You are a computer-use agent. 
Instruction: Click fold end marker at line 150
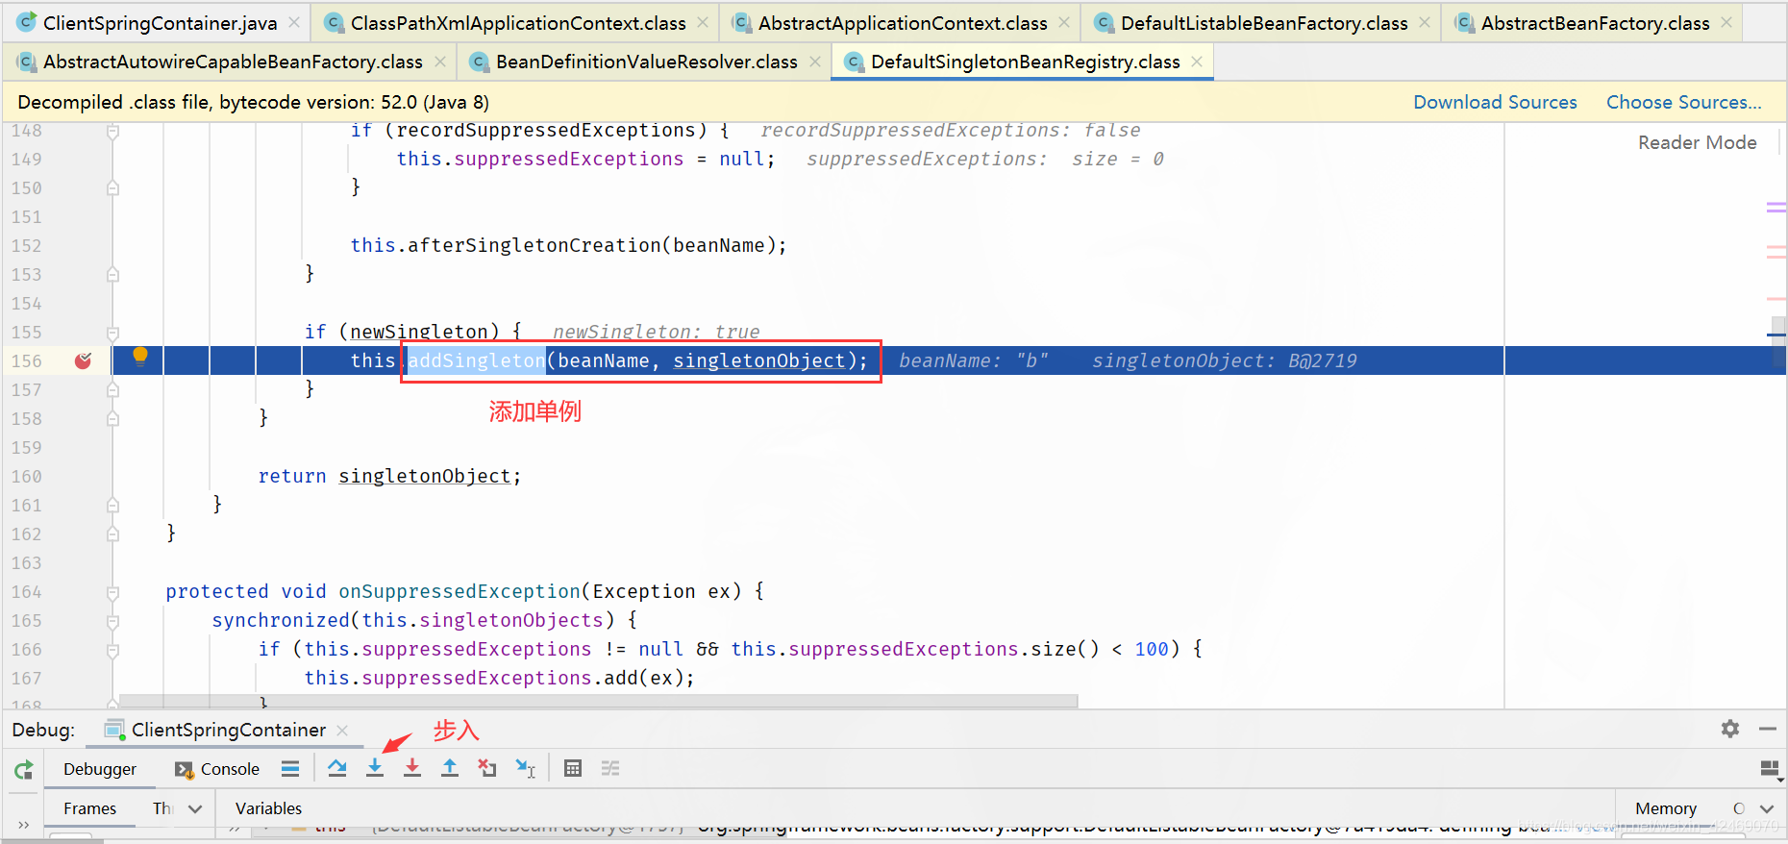pos(112,188)
